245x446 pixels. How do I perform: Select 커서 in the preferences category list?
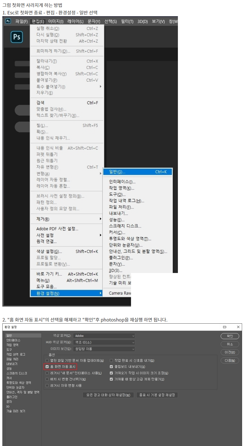9,378
